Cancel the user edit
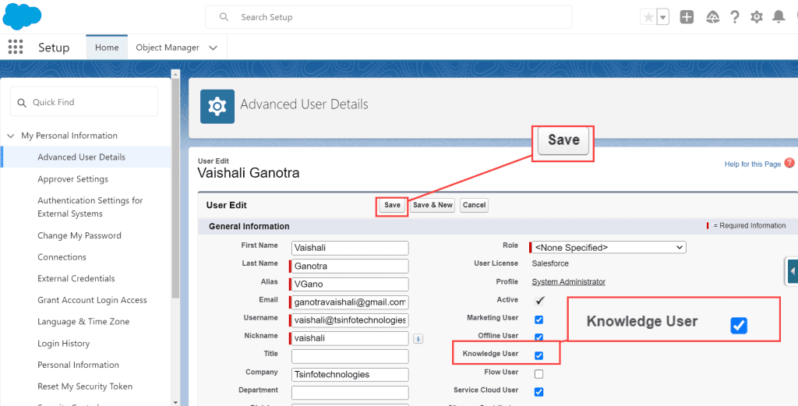Screen dimensions: 798x406 [x=475, y=205]
